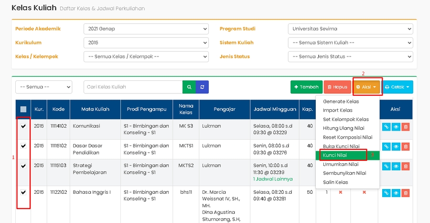Screen dimensions: 430x223
Task: Click the green Tambah button
Action: point(306,87)
